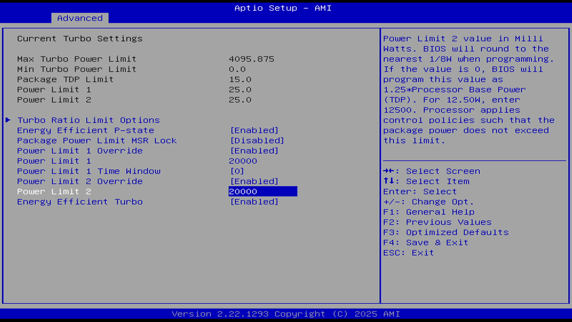Viewport: 572px width, 322px height.
Task: Click the +/-: Change Opt. hint
Action: [429, 202]
